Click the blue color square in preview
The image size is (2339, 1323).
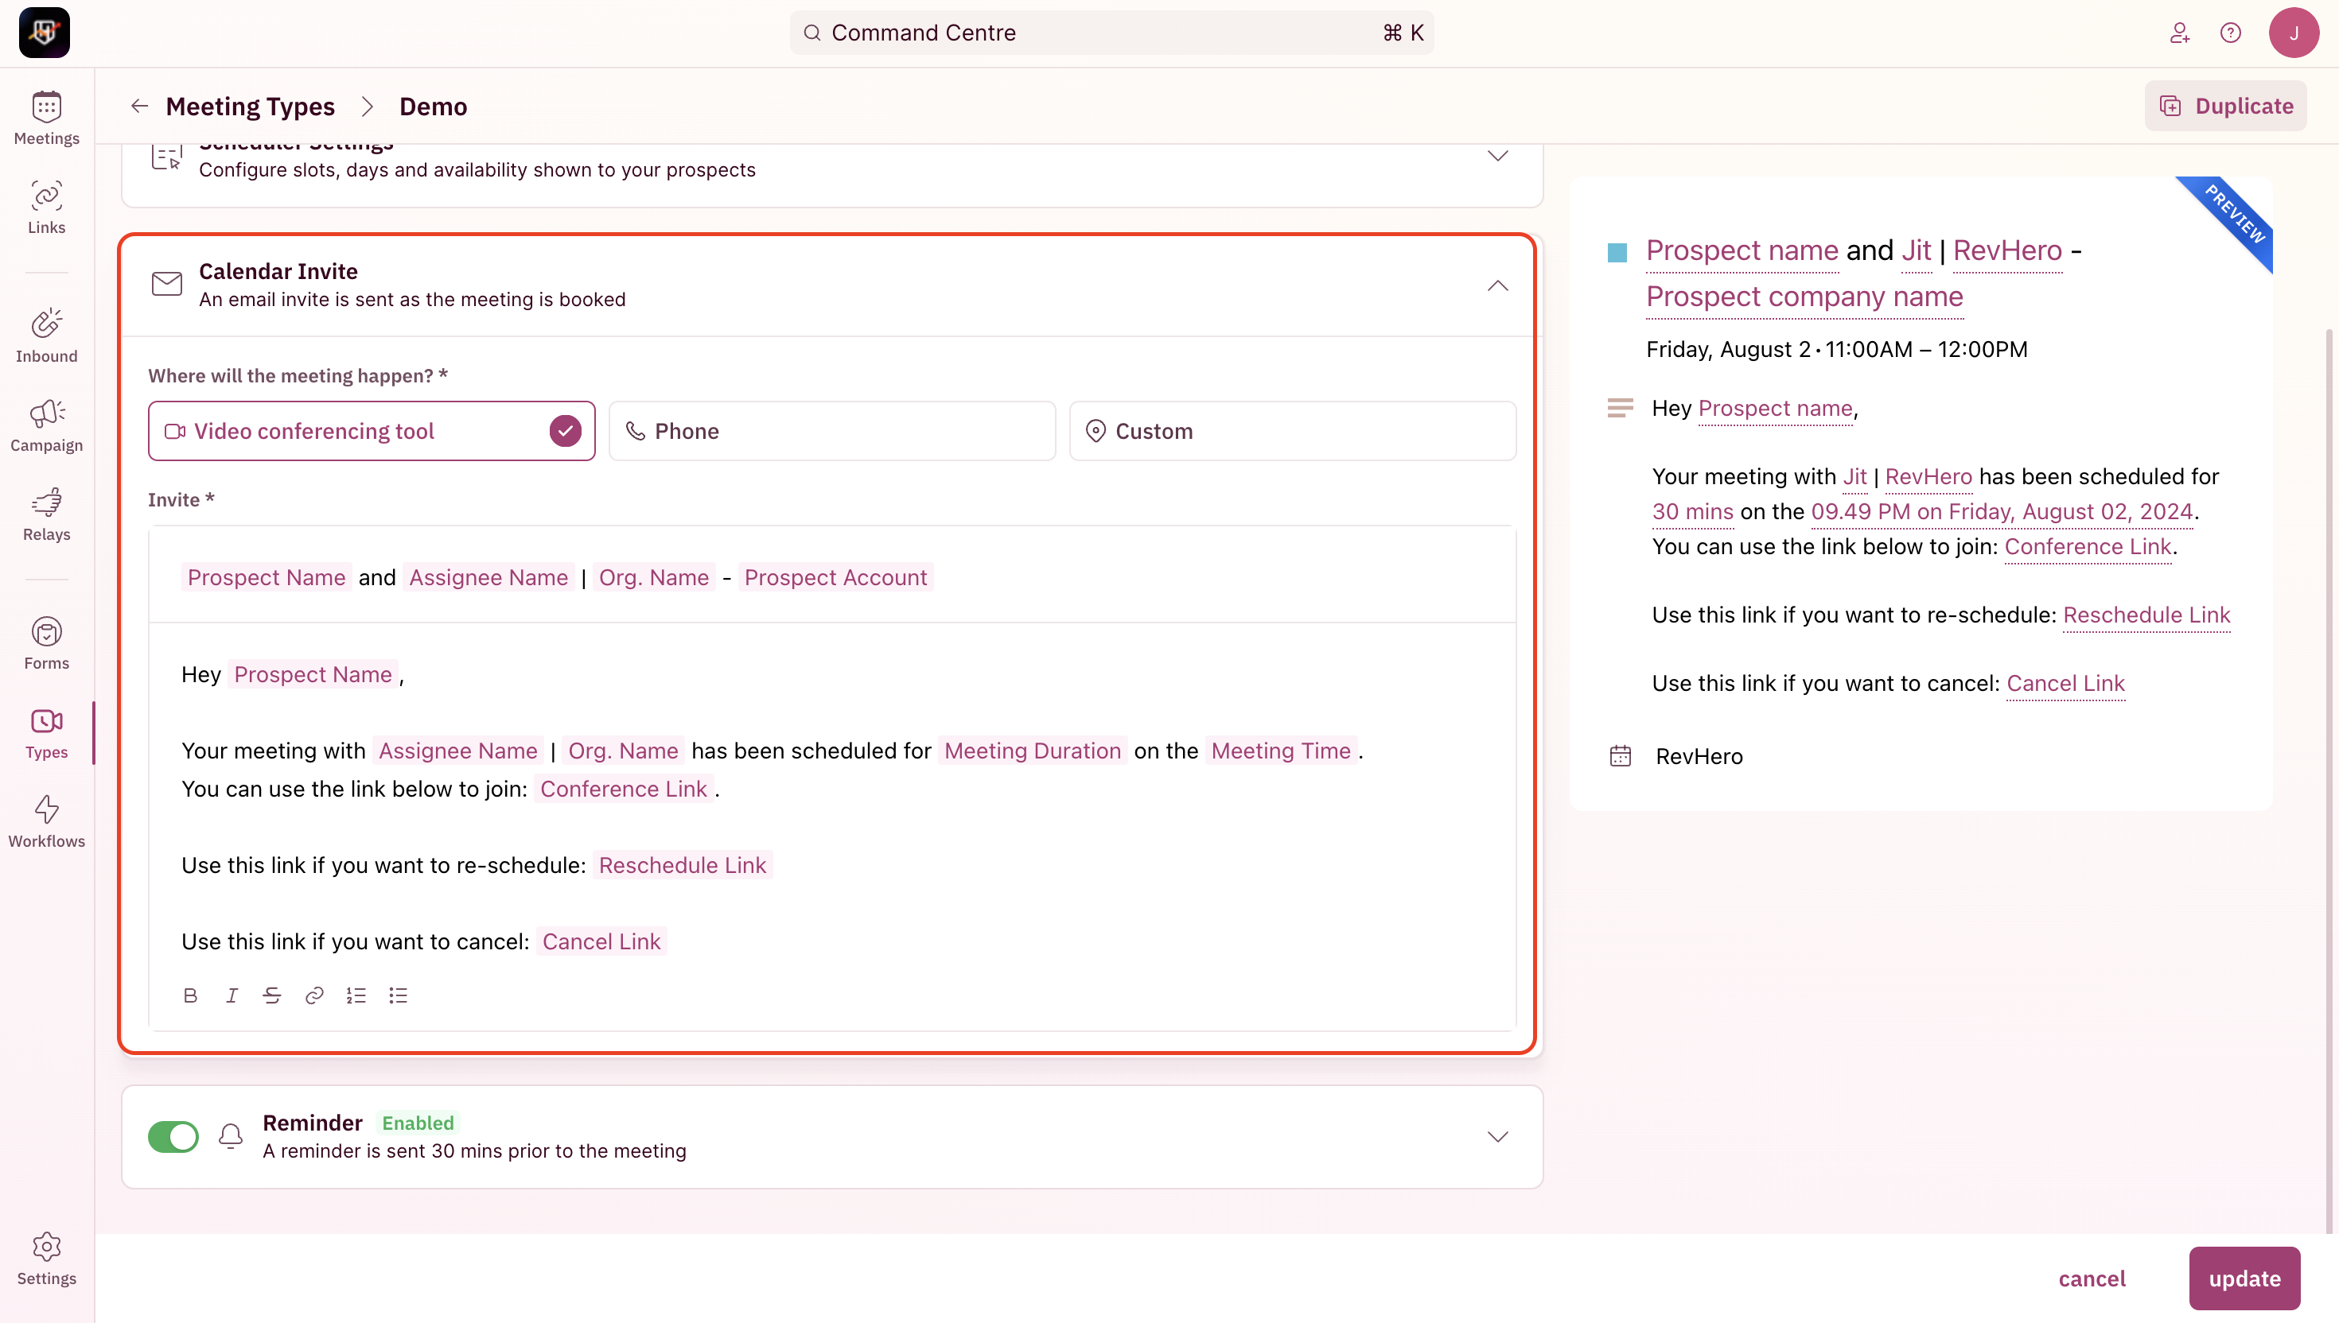[x=1617, y=253]
